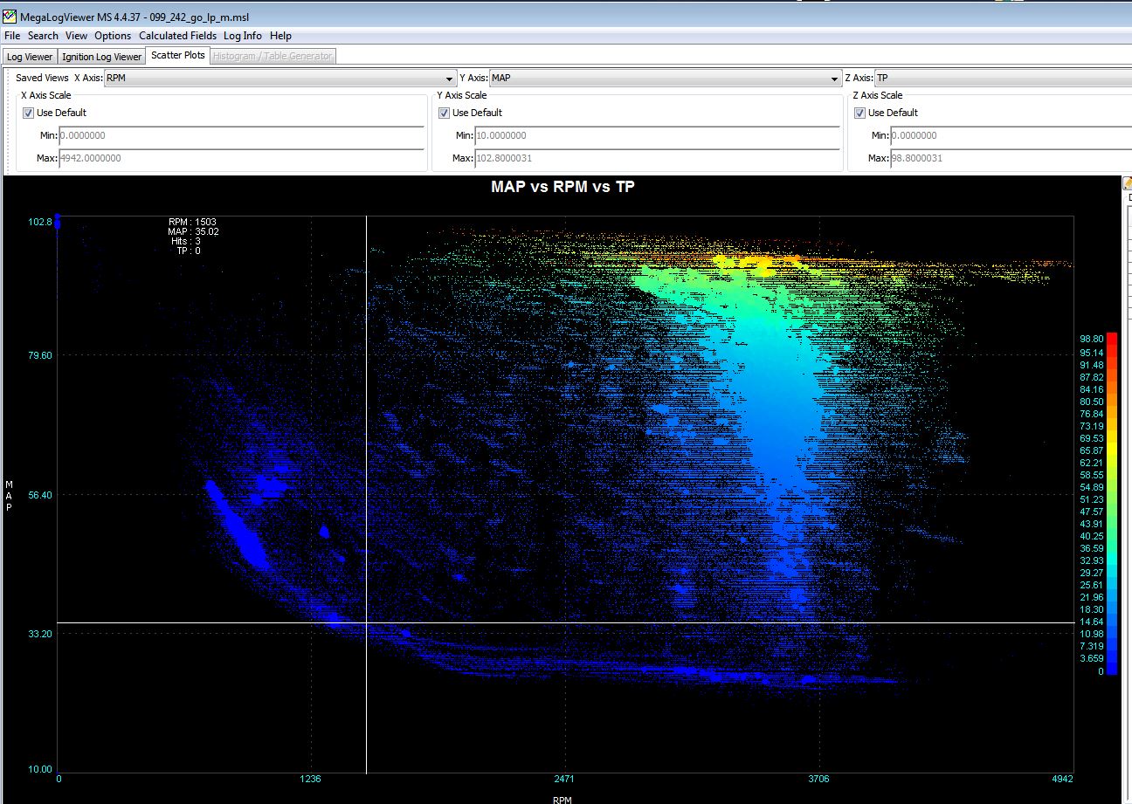
Task: Open the Options menu
Action: 113,36
